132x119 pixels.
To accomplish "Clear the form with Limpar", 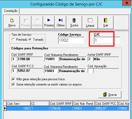I will click(90, 22).
